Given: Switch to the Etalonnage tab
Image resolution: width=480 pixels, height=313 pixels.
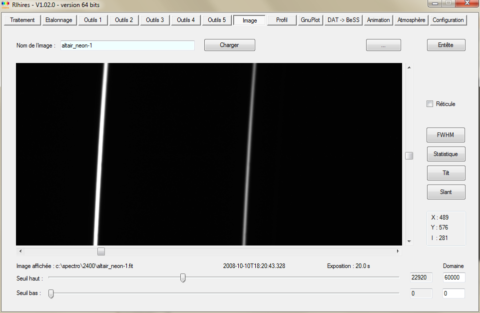Looking at the screenshot, I should pos(59,20).
